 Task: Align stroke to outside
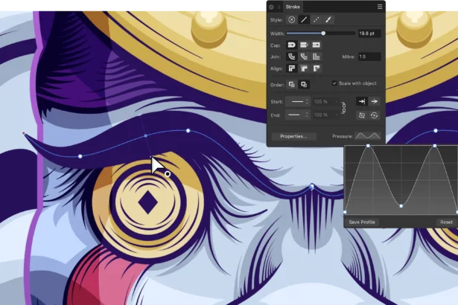click(x=316, y=68)
